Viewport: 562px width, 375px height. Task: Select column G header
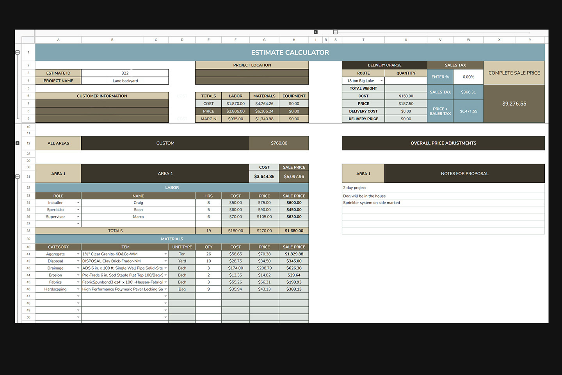click(x=264, y=40)
